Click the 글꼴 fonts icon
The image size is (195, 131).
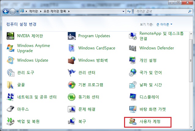(10, 85)
